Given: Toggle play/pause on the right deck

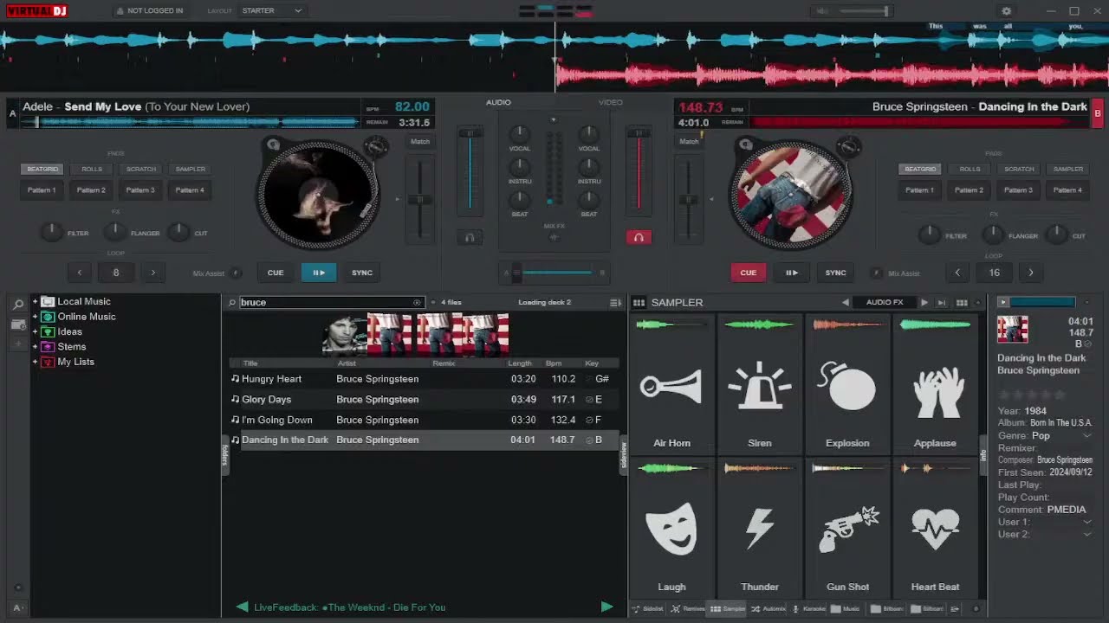Looking at the screenshot, I should pyautogui.click(x=792, y=273).
